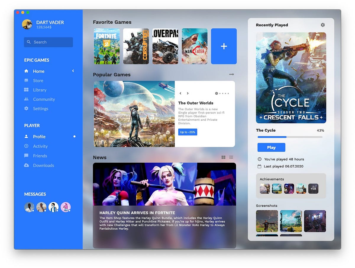Image resolution: width=355 pixels, height=268 pixels.
Task: Open the Store section from the sidebar
Action: coord(38,80)
